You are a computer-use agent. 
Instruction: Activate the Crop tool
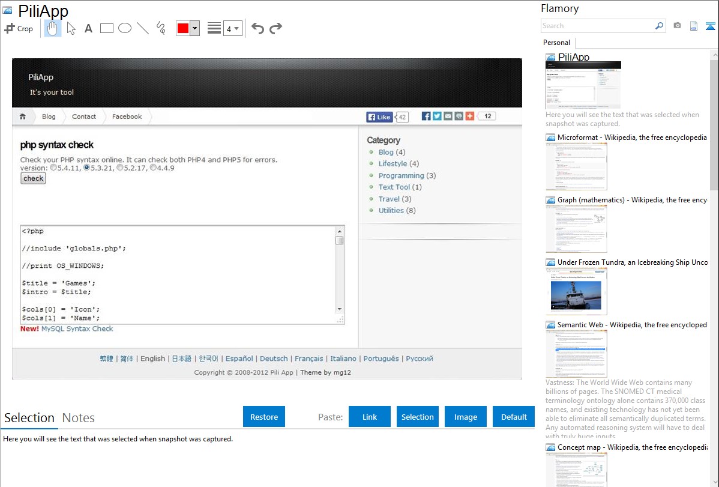(x=19, y=28)
